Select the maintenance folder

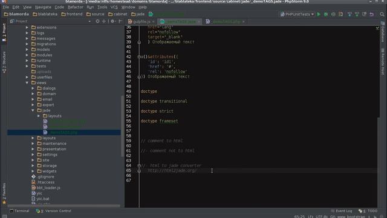(x=51, y=144)
